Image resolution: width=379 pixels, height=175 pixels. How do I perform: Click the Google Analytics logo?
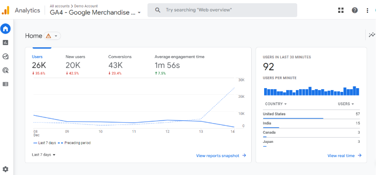click(6, 10)
